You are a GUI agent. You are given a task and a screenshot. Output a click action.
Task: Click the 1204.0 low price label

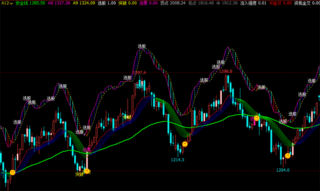click(283, 170)
